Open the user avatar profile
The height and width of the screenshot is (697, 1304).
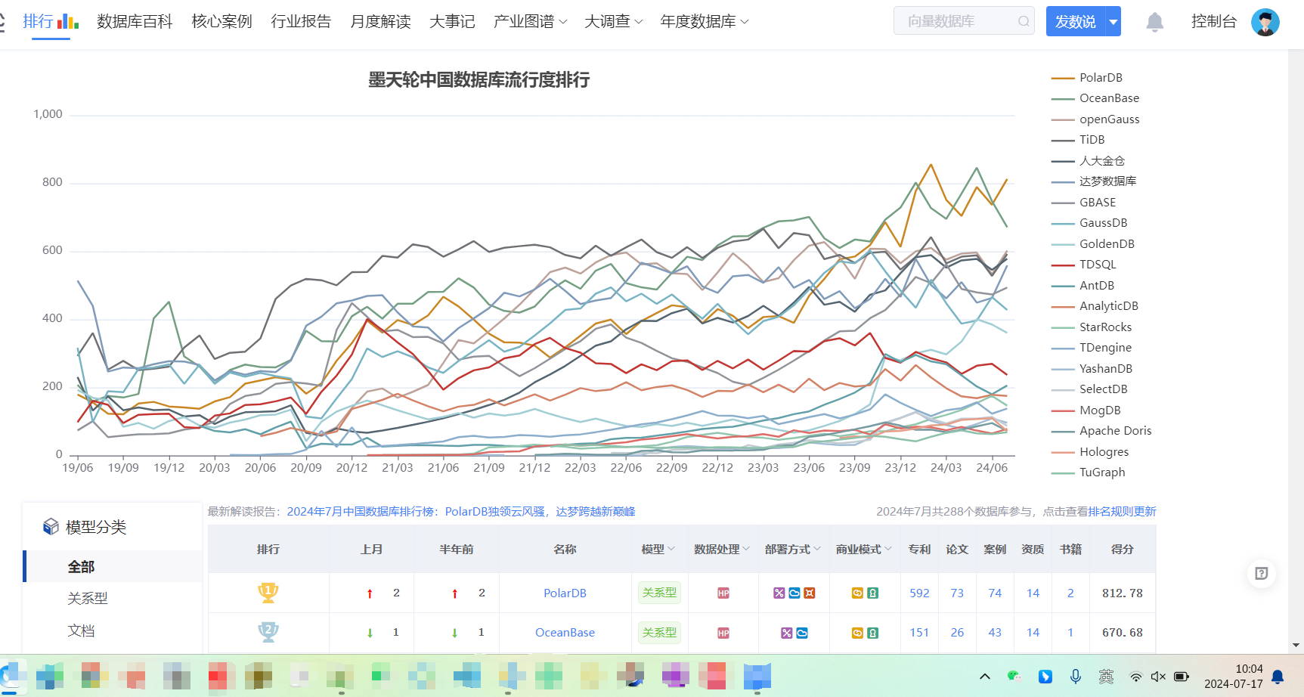(1265, 22)
